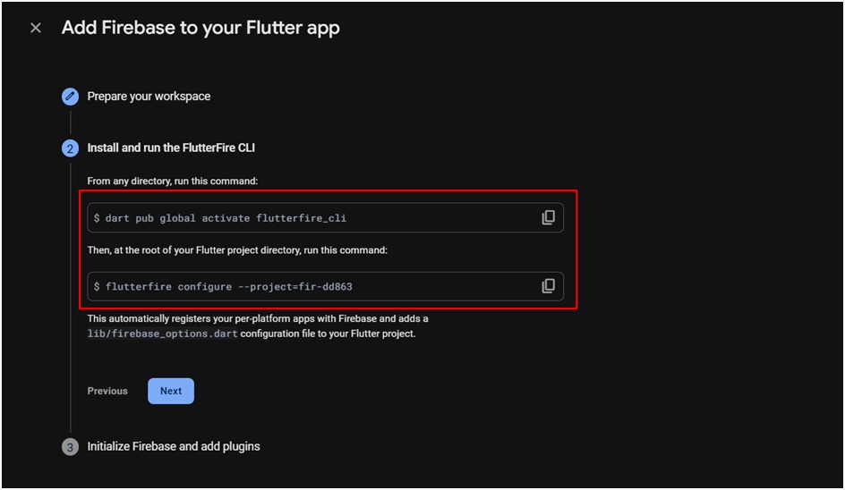This screenshot has width=845, height=490.
Task: Expand the Prepare your workspace step
Action: (149, 97)
